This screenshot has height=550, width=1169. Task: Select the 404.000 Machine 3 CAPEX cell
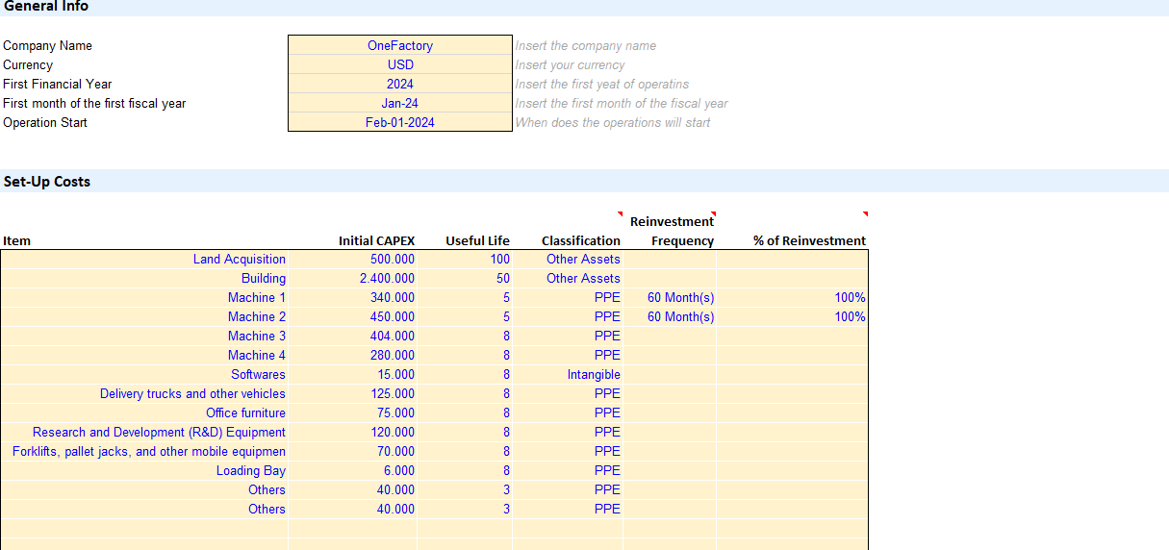[353, 336]
